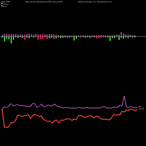Click the '(Walker & Dunlop, Inc.) MunafaSutra.com' text
This screenshot has height=146, width=146.
[95, 2]
